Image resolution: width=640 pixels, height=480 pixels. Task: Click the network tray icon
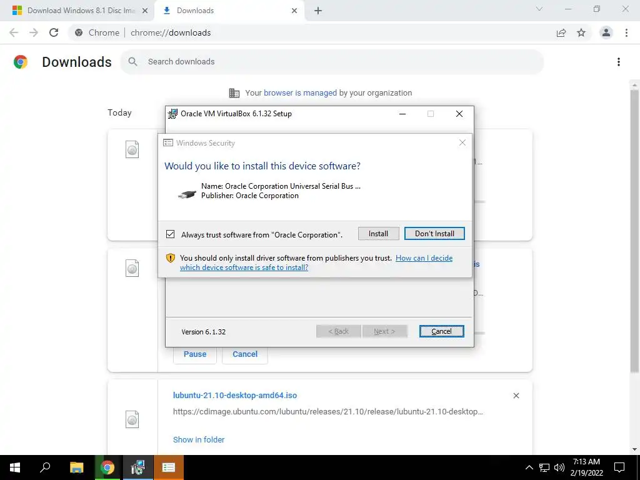(x=544, y=467)
